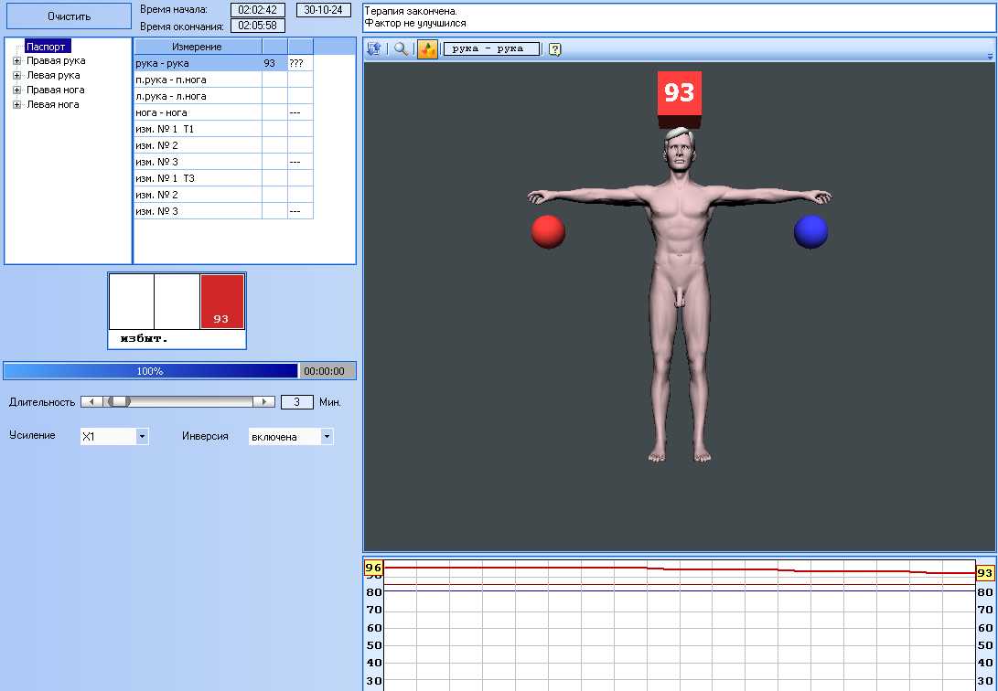Click the end time field 02:05:58
Screen dimensions: 998x691
point(258,26)
